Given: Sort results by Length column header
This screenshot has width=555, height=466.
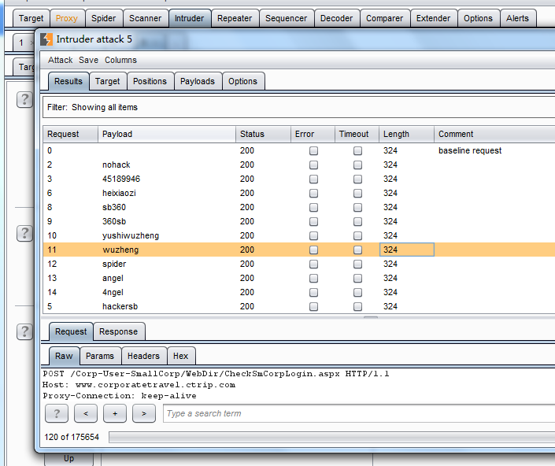Looking at the screenshot, I should tap(407, 134).
